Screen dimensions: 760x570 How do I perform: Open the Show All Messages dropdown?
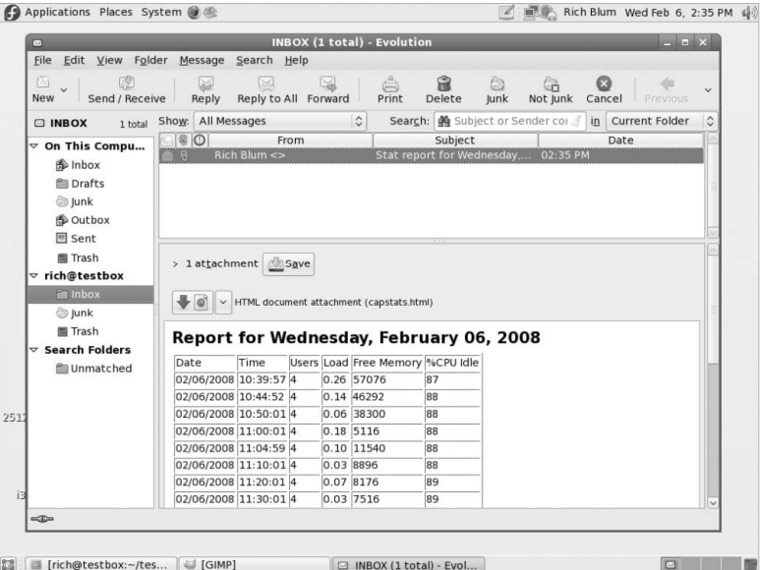pyautogui.click(x=280, y=121)
